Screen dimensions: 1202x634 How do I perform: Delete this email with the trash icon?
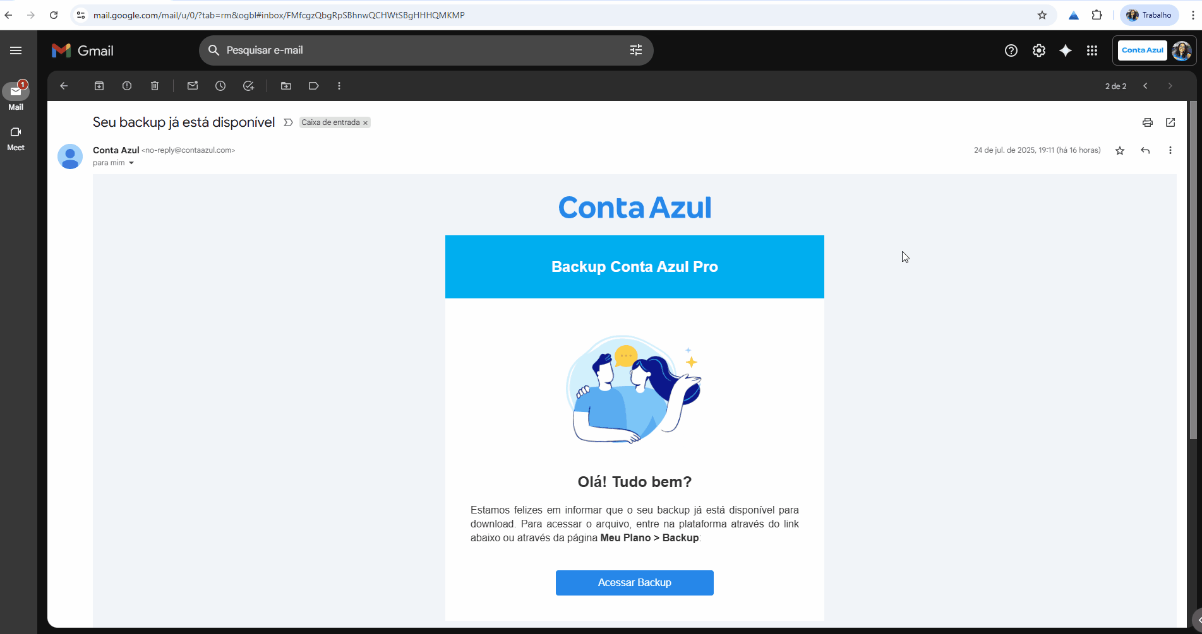155,86
